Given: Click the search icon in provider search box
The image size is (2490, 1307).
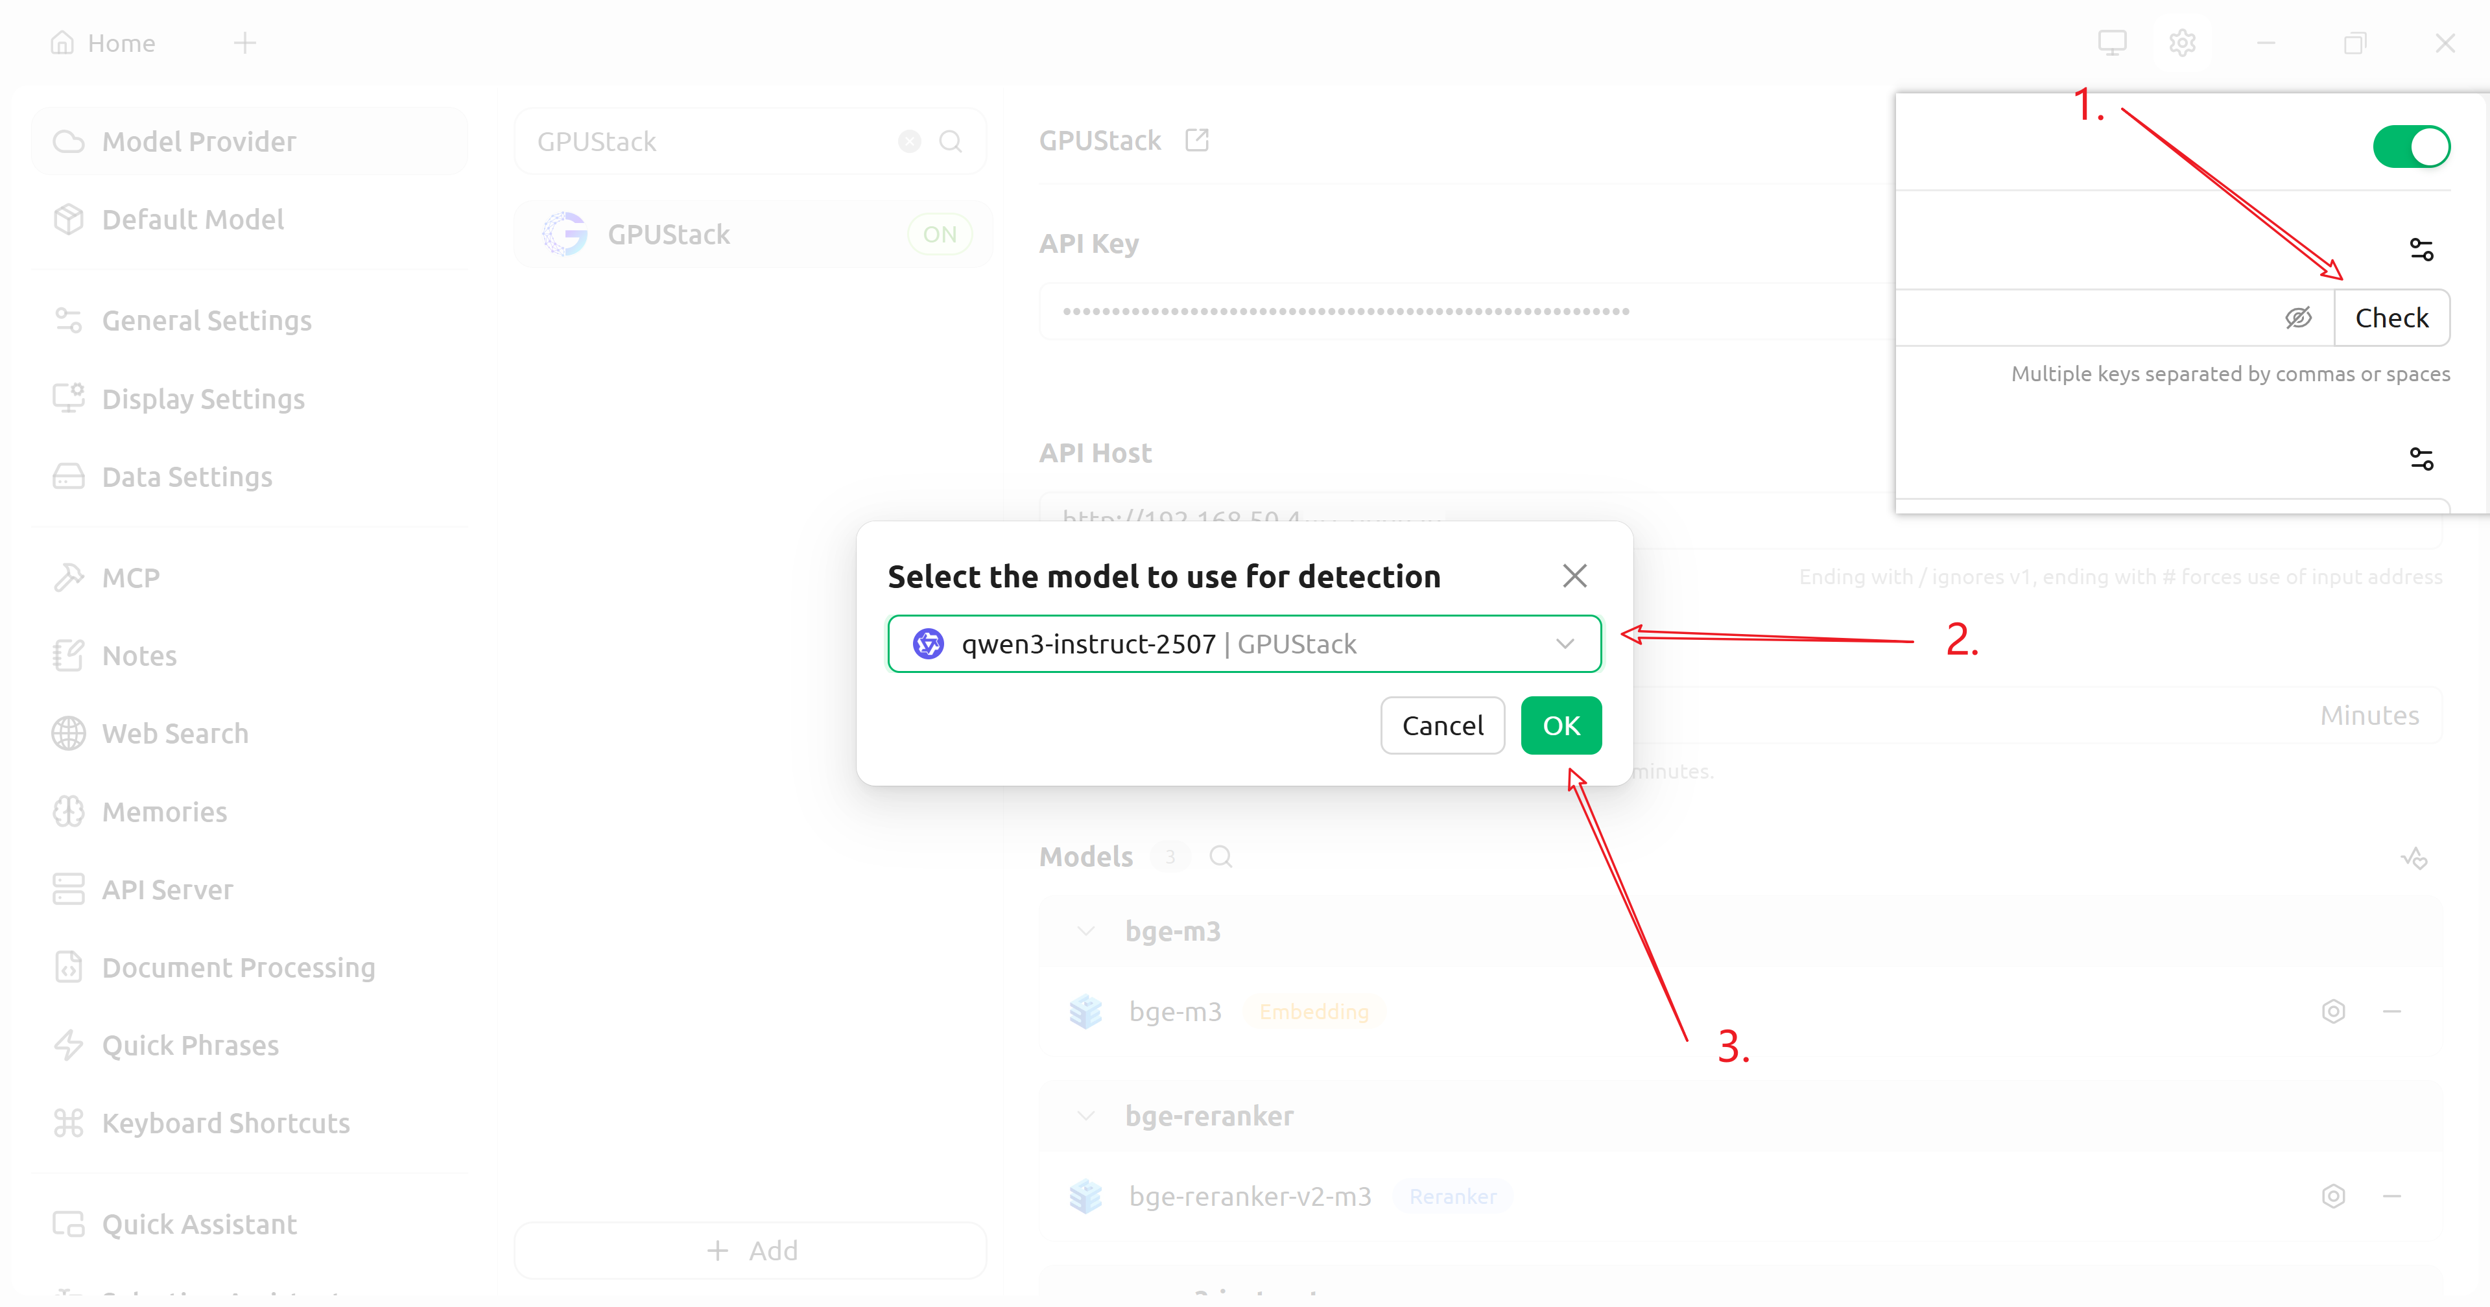Looking at the screenshot, I should (950, 142).
